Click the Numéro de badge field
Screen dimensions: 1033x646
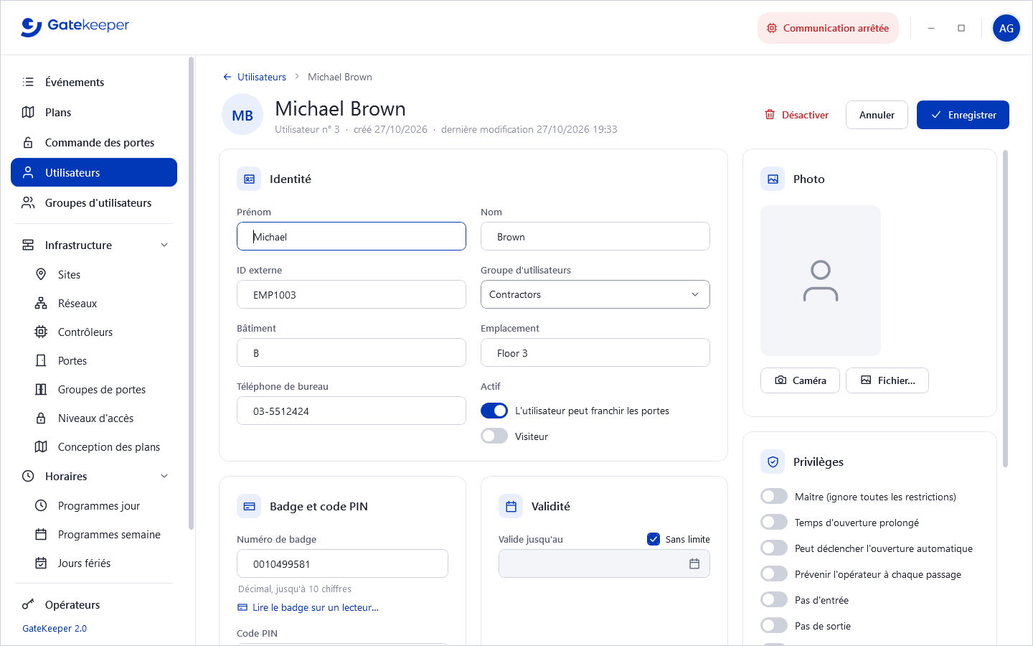pyautogui.click(x=343, y=563)
